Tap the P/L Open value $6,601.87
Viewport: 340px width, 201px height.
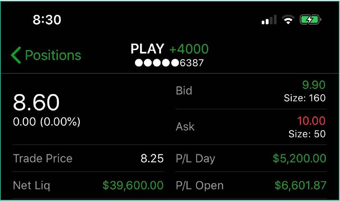coord(300,185)
